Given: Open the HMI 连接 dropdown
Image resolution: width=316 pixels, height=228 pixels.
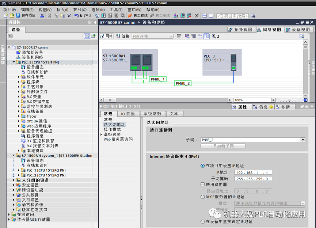Looking at the screenshot, I should 171,36.
